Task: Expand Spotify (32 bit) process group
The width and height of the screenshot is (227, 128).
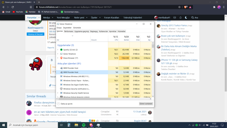Action: pyautogui.click(x=58, y=50)
